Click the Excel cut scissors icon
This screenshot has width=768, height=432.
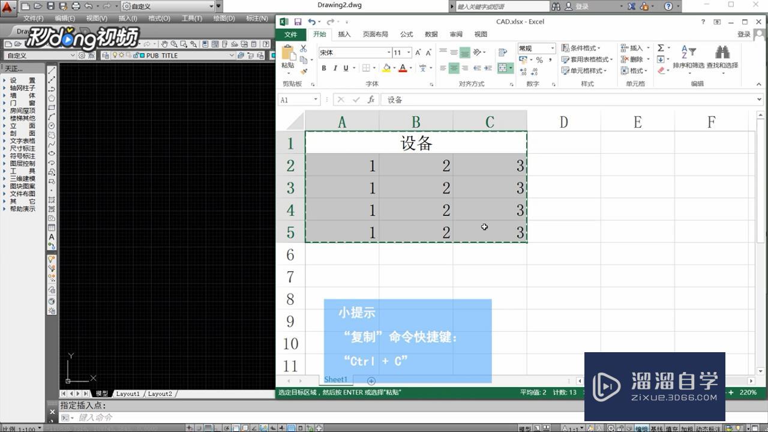click(x=304, y=48)
